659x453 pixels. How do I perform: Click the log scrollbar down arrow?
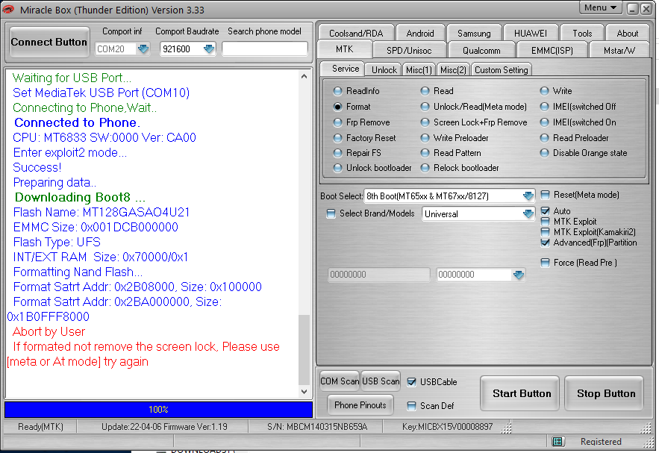[x=304, y=391]
